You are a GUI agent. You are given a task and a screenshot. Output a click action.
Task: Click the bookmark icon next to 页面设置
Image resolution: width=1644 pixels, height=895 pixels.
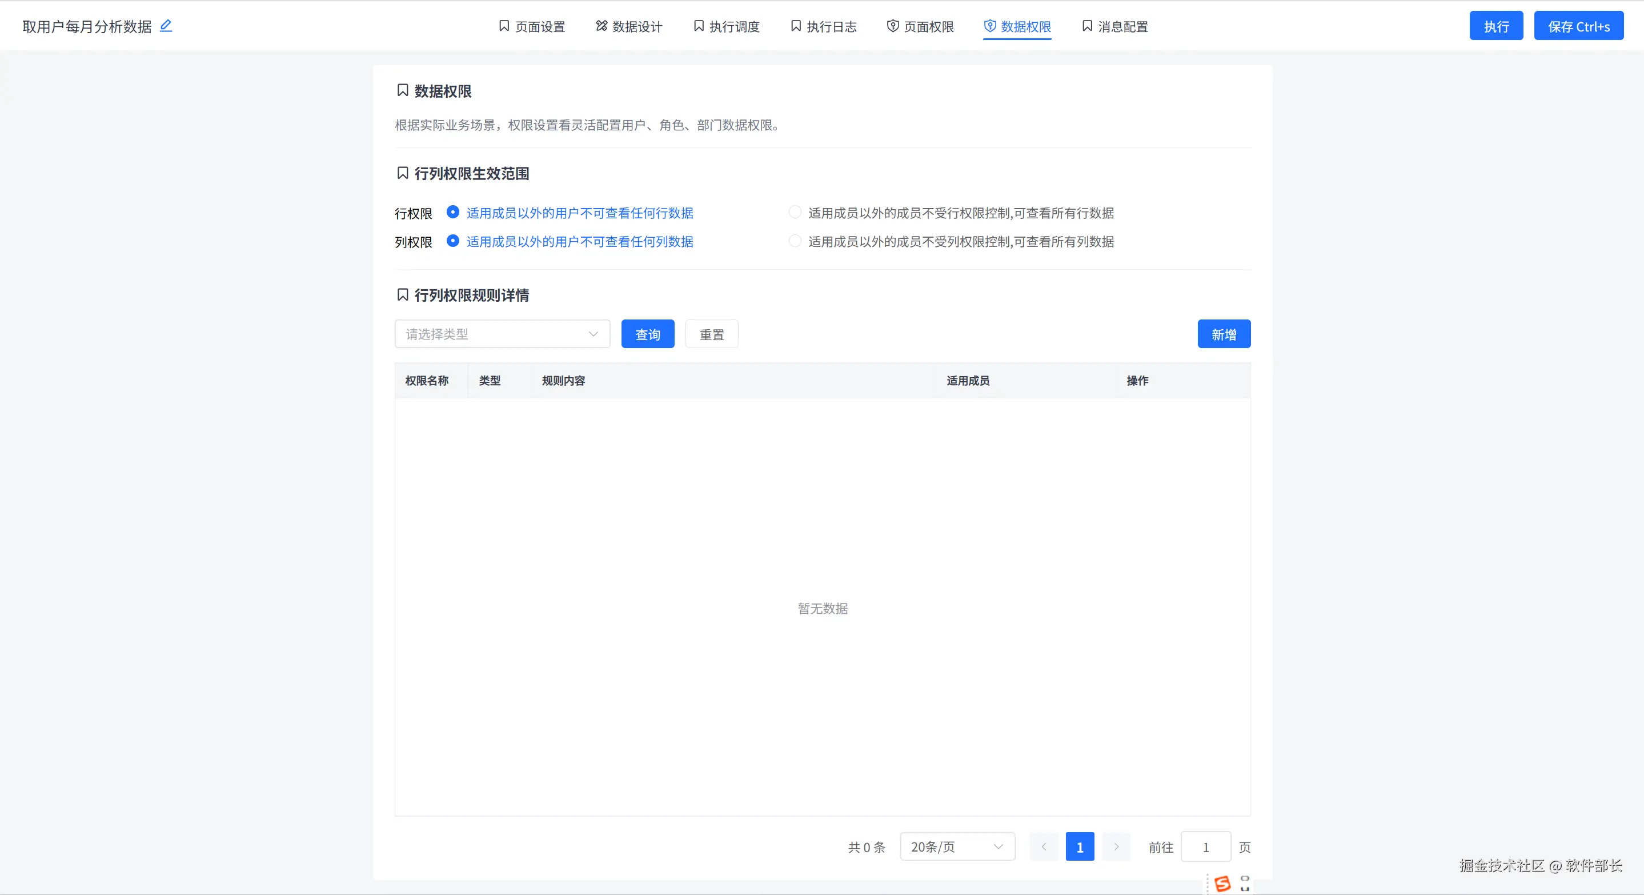503,26
